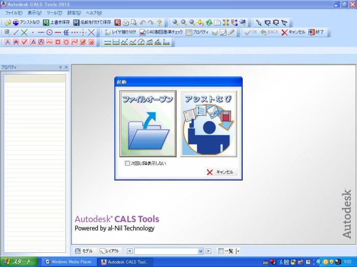Open the ファイル menu

[x=14, y=13]
